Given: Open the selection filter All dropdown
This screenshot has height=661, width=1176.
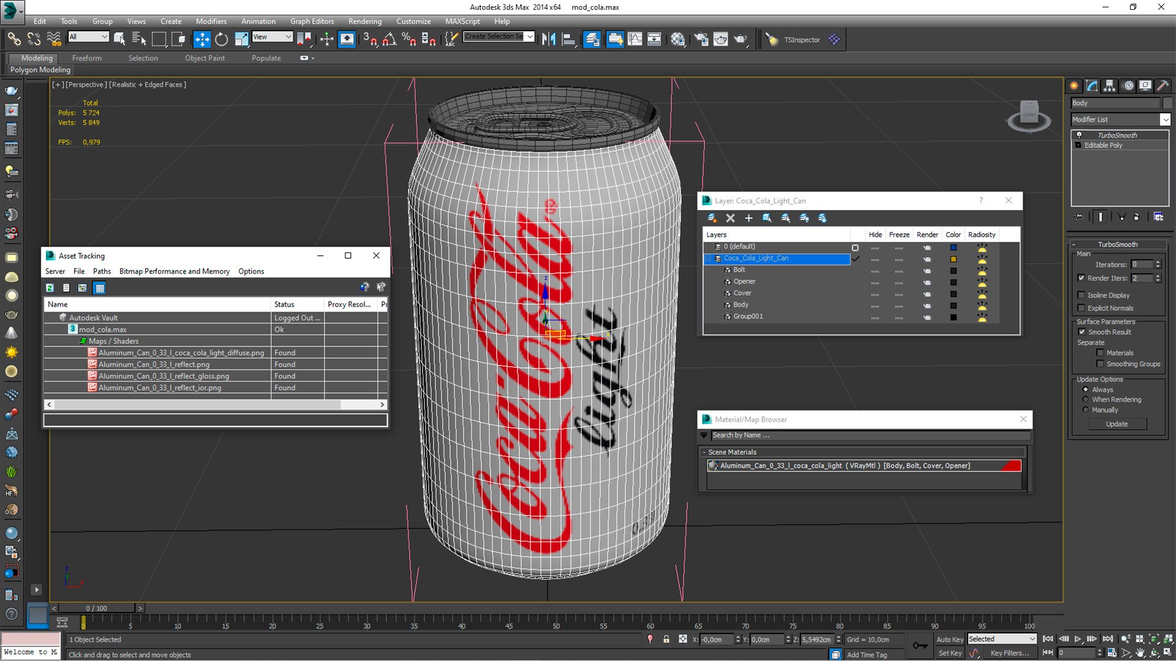Looking at the screenshot, I should [x=88, y=37].
